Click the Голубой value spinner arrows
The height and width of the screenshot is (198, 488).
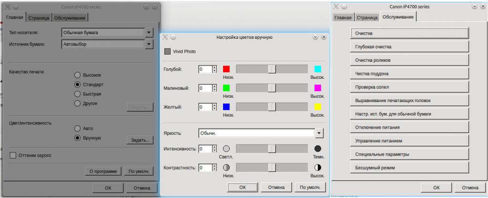coord(214,69)
